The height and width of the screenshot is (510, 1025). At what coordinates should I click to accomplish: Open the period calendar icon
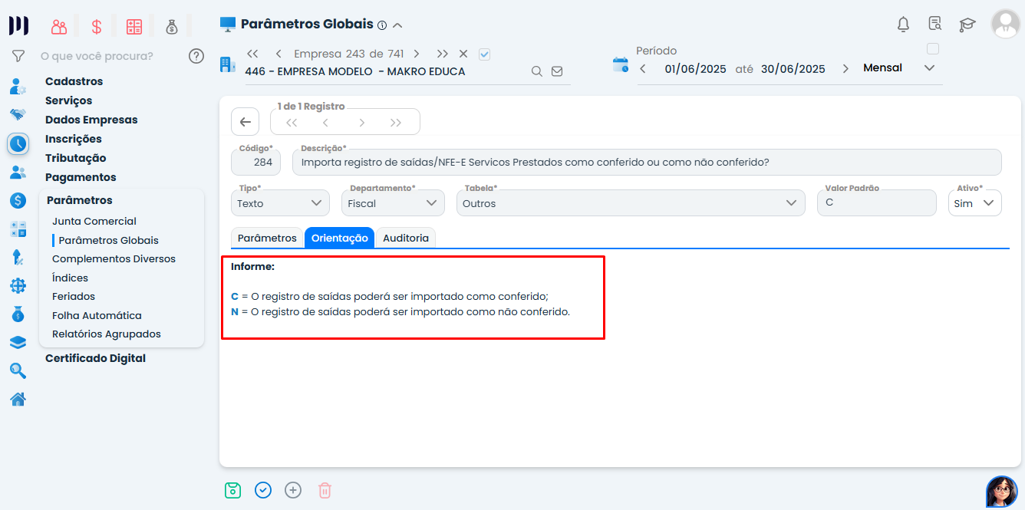pyautogui.click(x=620, y=65)
